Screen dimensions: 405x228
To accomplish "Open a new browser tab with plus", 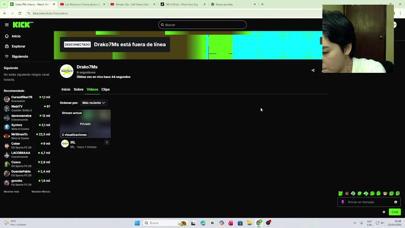I will coord(262,4).
